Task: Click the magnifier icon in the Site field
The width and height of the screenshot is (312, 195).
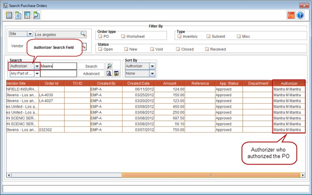Action: tap(83, 34)
